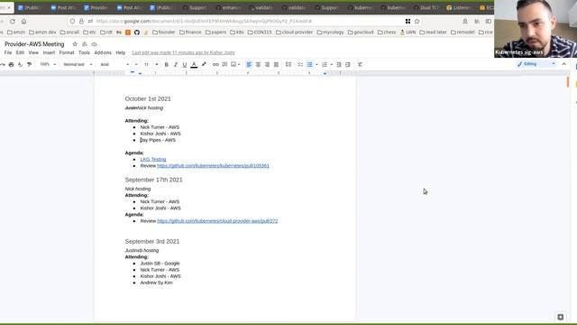Align text right

pos(267,64)
